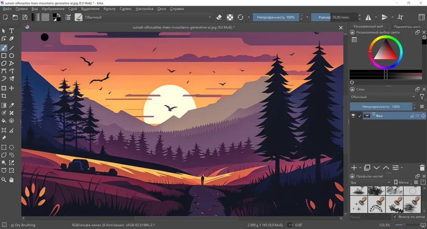Image resolution: width=427 pixels, height=229 pixels.
Task: Select the Freehand Brush tool
Action: 4,48
